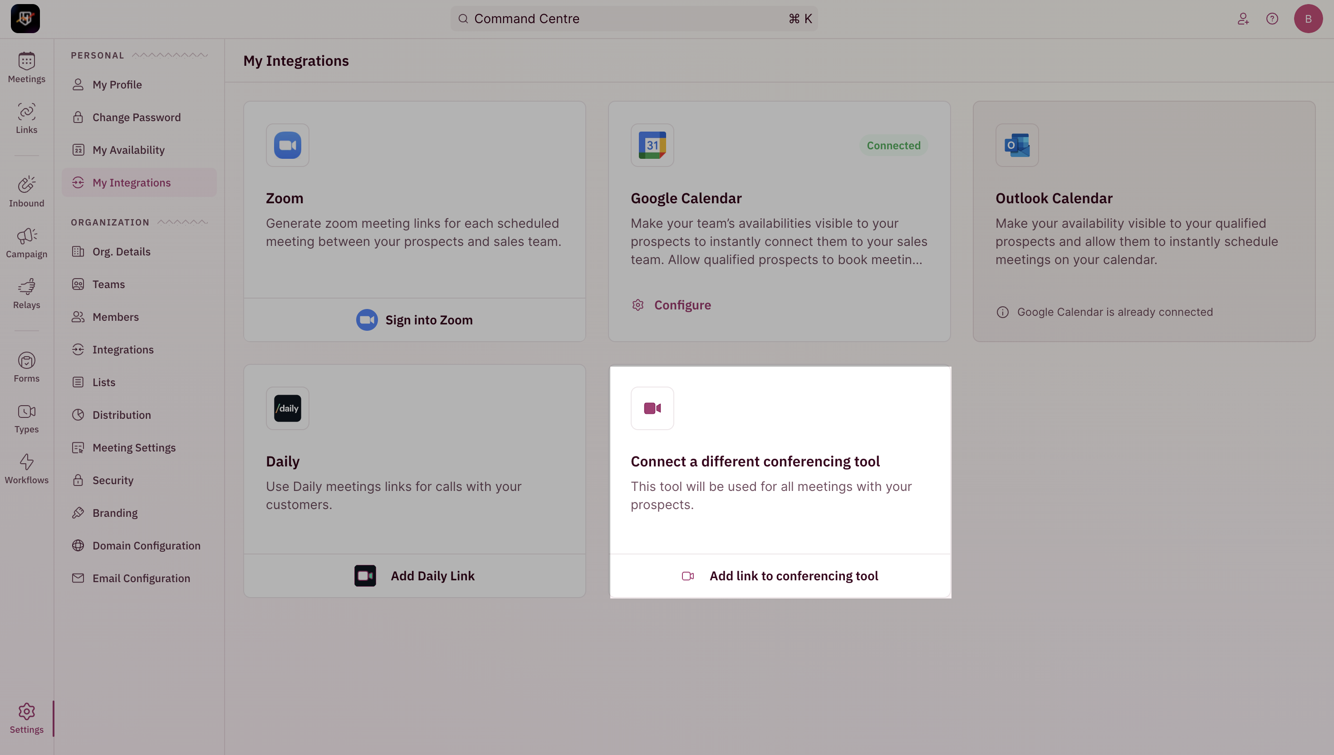Open the user avatar B menu
Image resolution: width=1334 pixels, height=755 pixels.
point(1308,19)
